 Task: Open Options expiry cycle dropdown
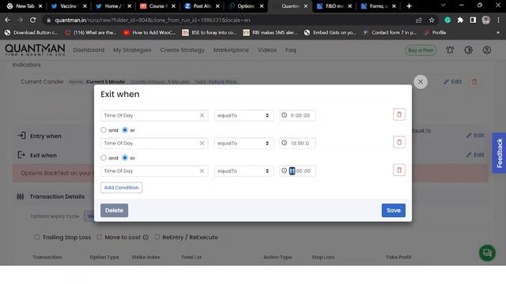point(89,216)
